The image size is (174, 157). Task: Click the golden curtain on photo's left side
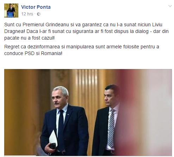22,112
